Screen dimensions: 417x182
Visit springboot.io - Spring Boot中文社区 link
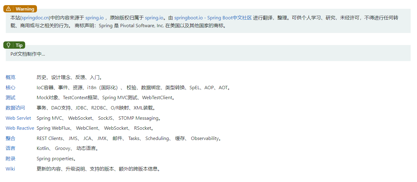pyautogui.click(x=213, y=18)
